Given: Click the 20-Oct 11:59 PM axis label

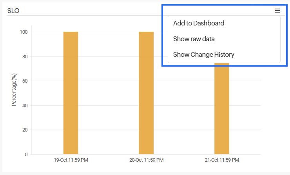Looking at the screenshot, I should pyautogui.click(x=146, y=160).
